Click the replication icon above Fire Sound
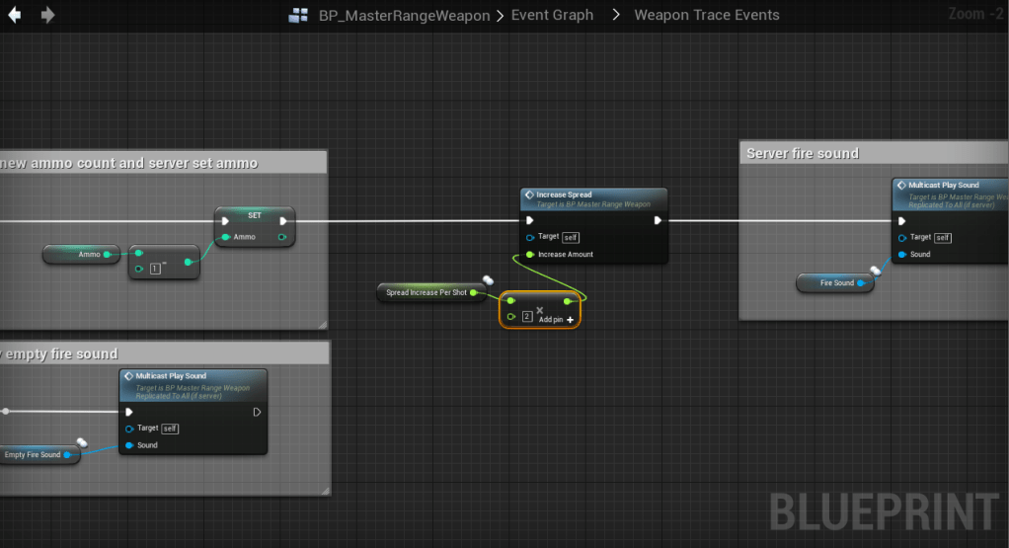Viewport: 1009px width, 548px height. click(875, 272)
